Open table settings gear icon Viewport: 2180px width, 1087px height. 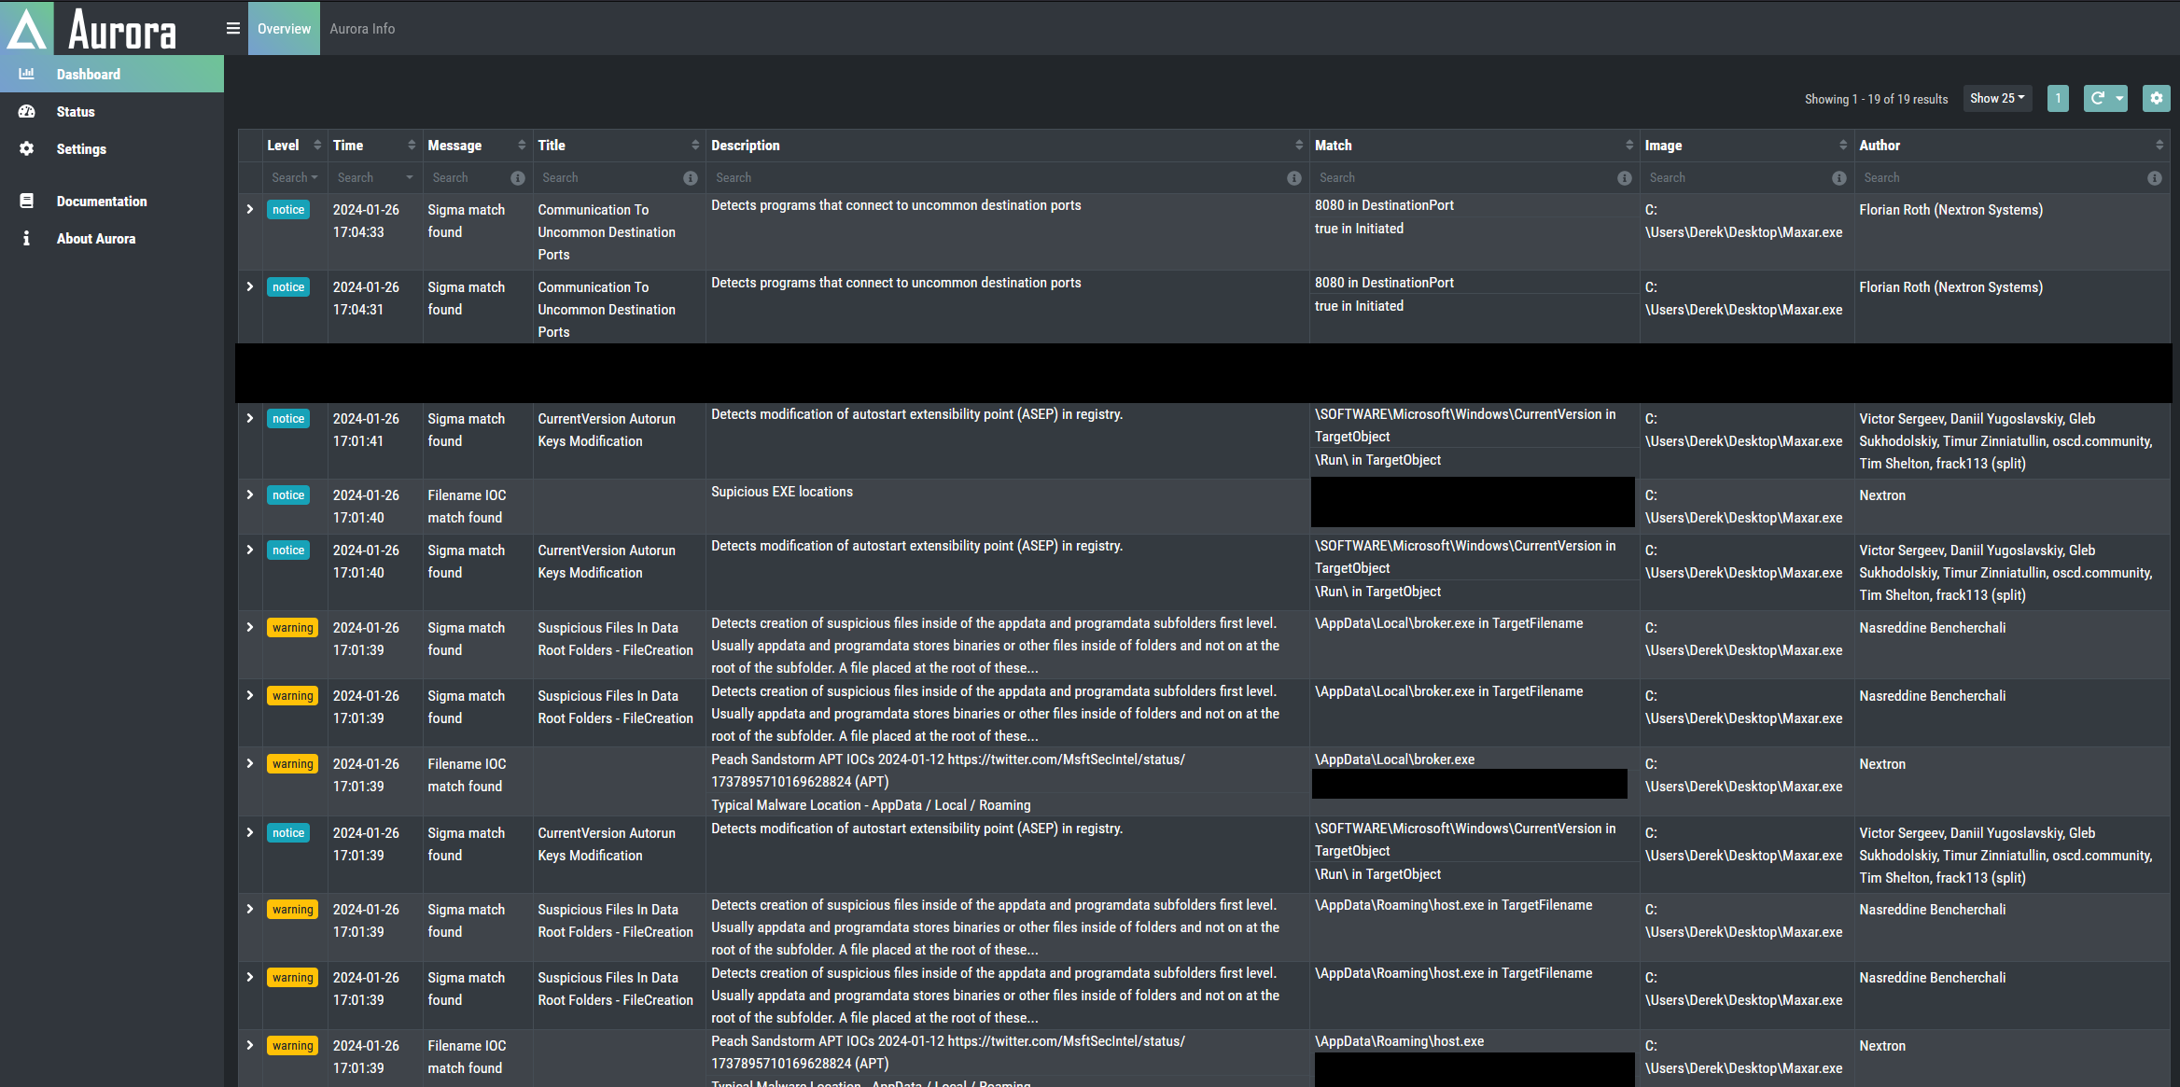tap(2156, 98)
